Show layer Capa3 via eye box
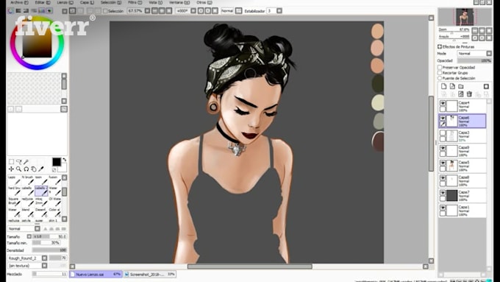The image size is (500, 282). click(x=443, y=133)
